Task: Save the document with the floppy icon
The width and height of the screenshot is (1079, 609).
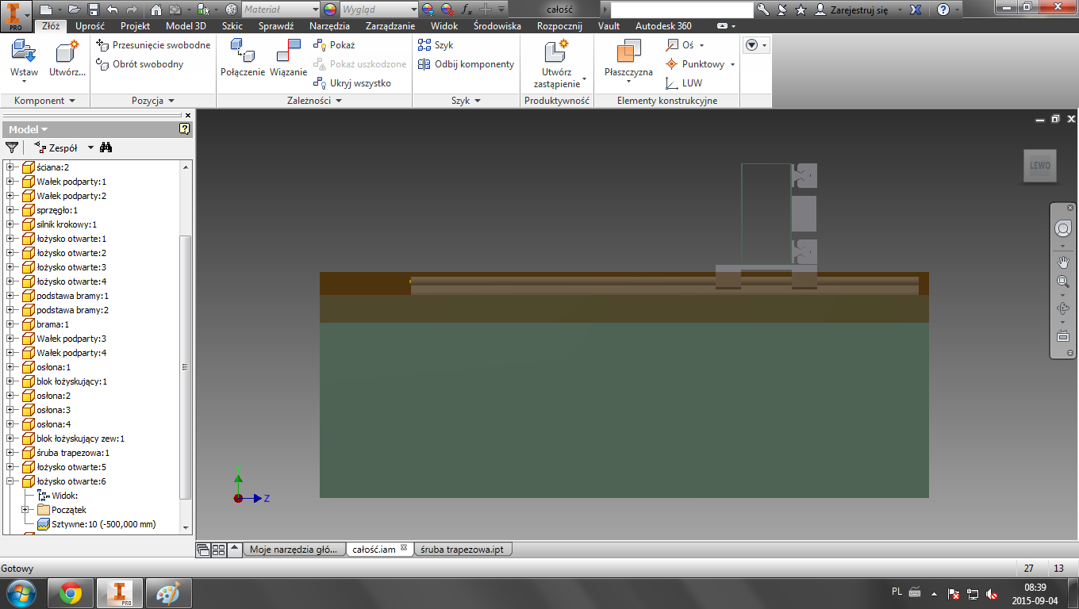Action: tap(94, 10)
